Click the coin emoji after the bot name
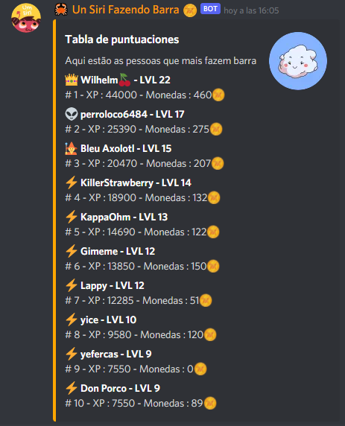The image size is (345, 426). 190,10
